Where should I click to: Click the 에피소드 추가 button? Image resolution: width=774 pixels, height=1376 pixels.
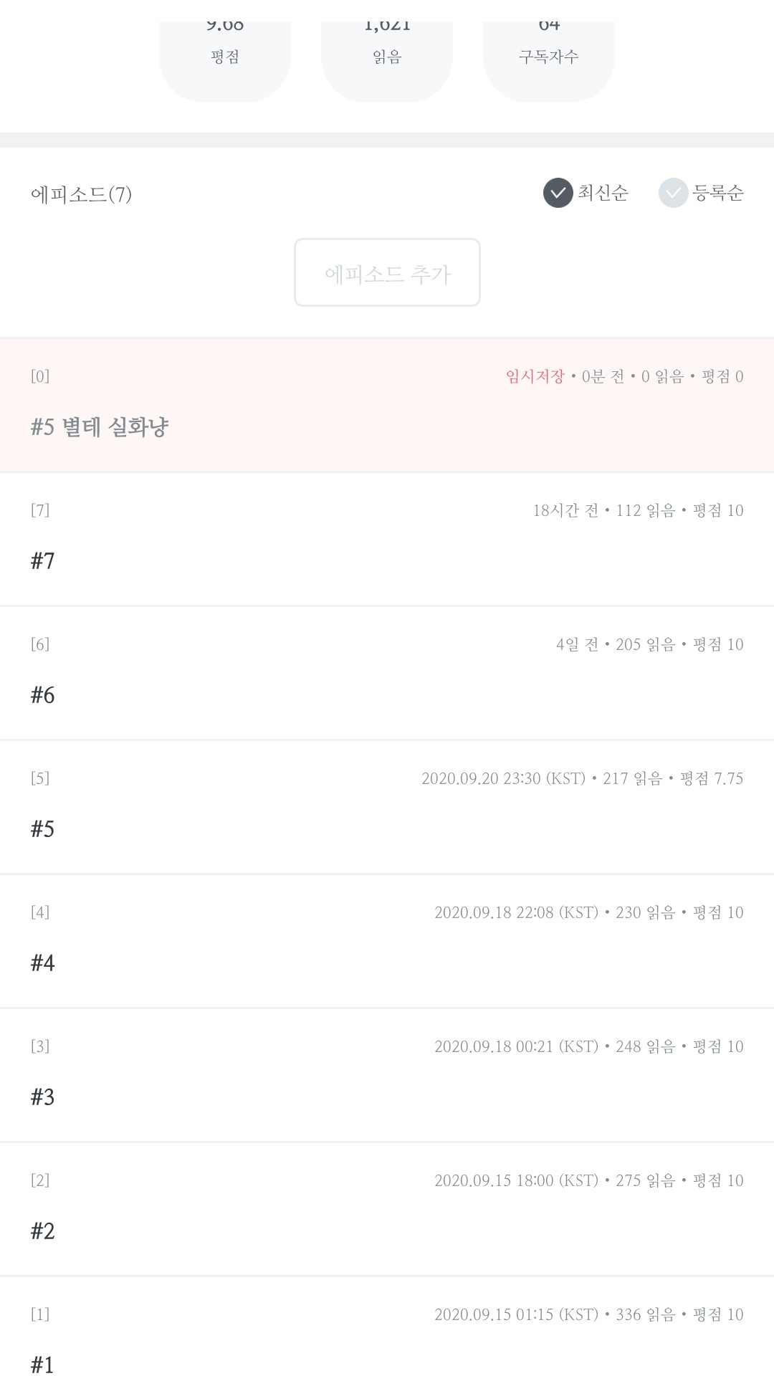click(387, 273)
